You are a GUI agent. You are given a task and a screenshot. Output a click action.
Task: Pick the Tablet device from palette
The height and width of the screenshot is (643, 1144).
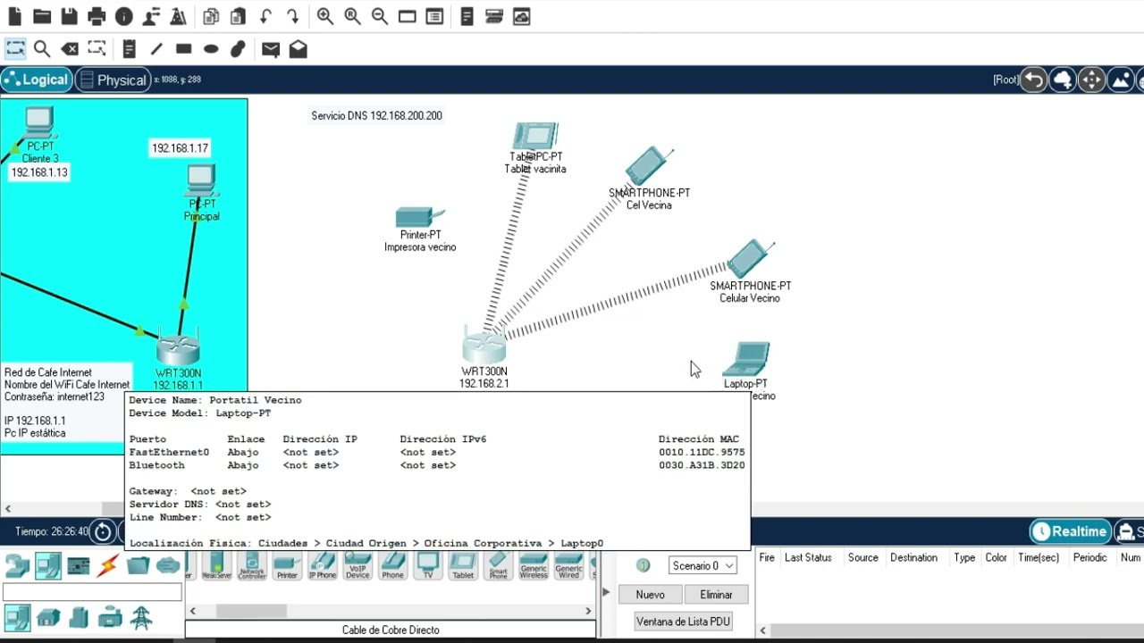(x=463, y=566)
